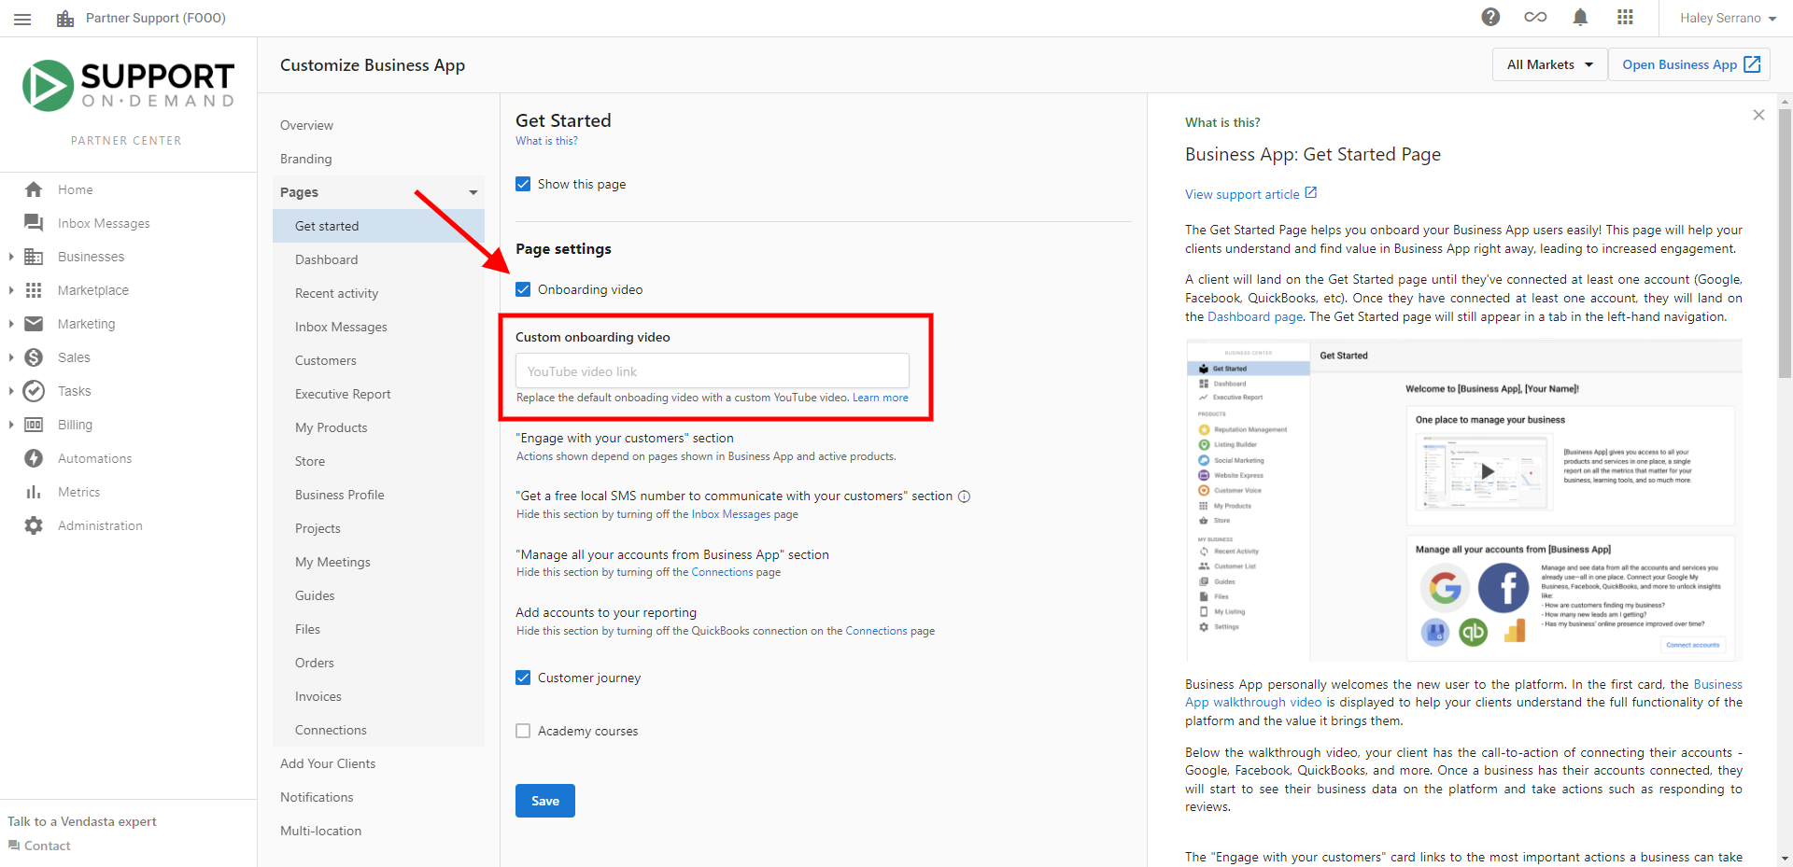Click the Sales dollar icon
Screen dimensions: 1793x867
click(x=34, y=357)
